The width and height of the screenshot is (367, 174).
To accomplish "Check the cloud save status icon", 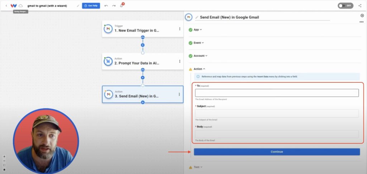I will [x=20, y=6].
